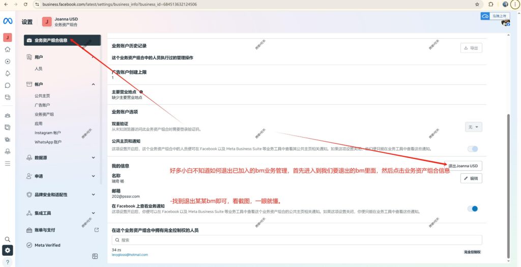The width and height of the screenshot is (521, 267).
Task: Click 完全控制权 label for 34 zs
Action: [473, 252]
